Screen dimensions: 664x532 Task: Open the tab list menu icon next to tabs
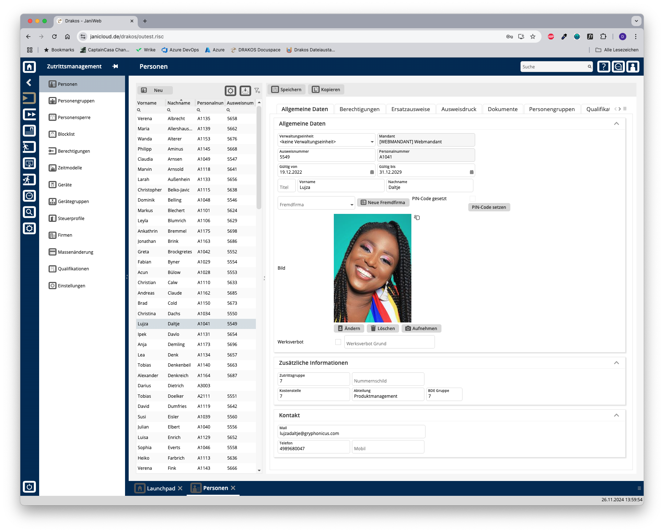(x=625, y=109)
